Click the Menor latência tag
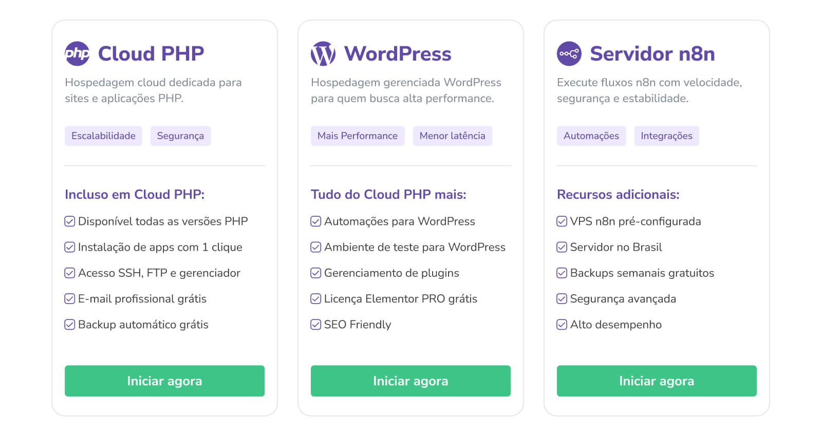822x435 pixels. (452, 136)
